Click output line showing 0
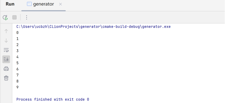 coord(18,33)
